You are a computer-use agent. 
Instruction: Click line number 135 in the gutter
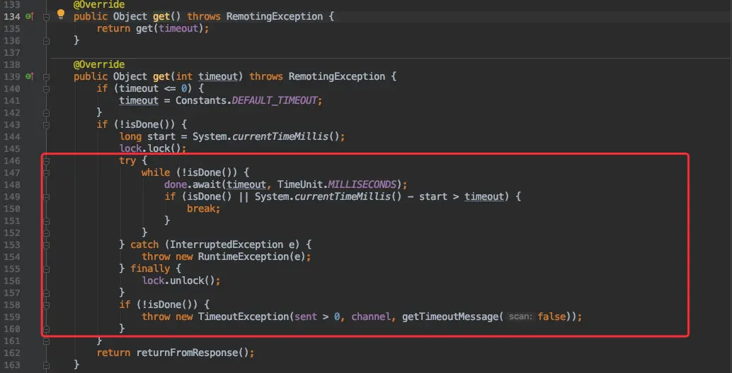click(x=11, y=28)
